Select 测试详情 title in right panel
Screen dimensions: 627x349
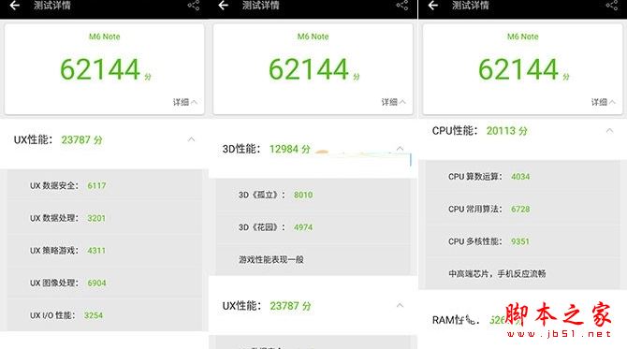tap(470, 6)
